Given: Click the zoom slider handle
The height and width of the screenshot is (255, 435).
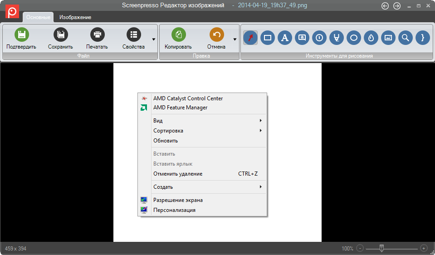Looking at the screenshot, I should [382, 248].
